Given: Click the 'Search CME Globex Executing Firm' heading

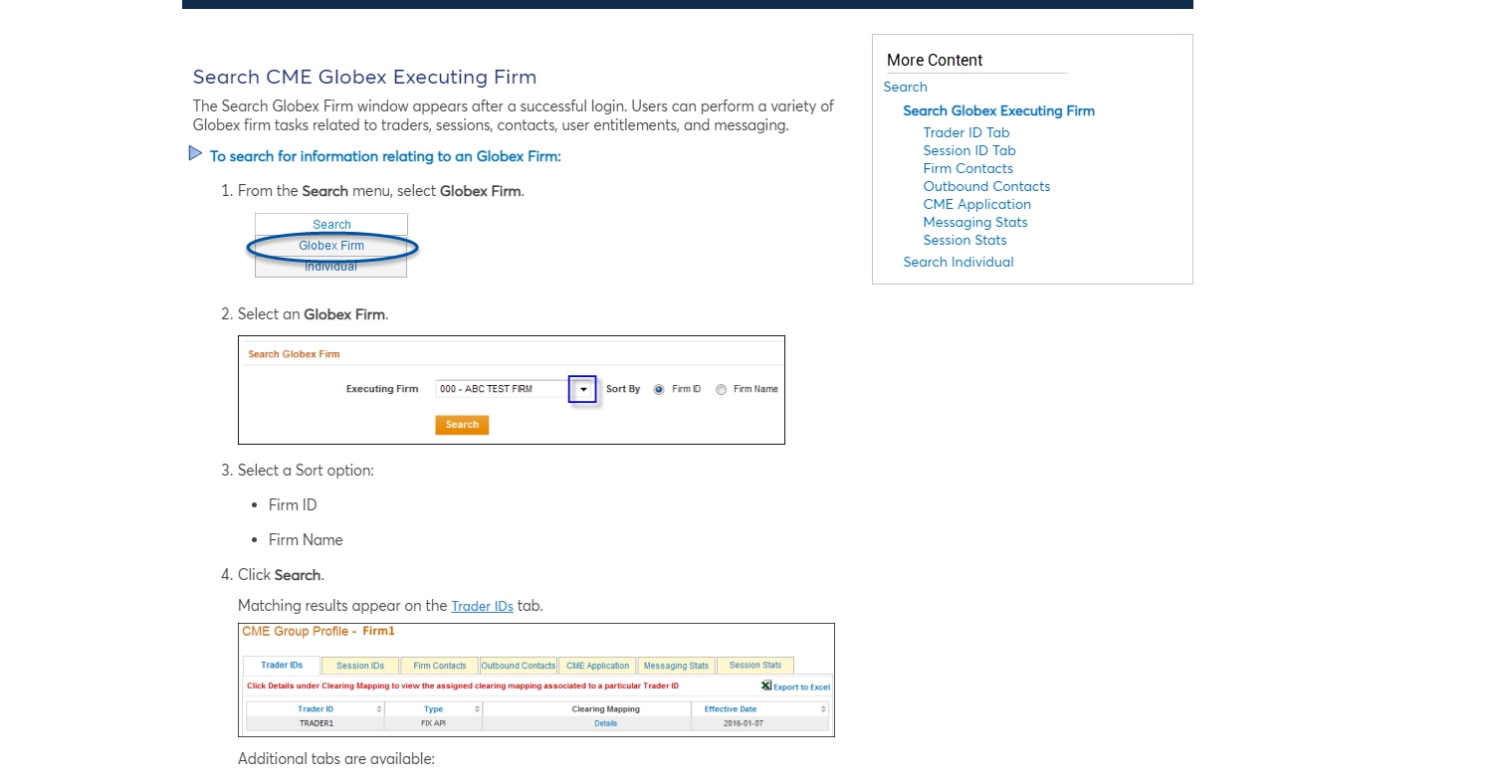Looking at the screenshot, I should 364,77.
